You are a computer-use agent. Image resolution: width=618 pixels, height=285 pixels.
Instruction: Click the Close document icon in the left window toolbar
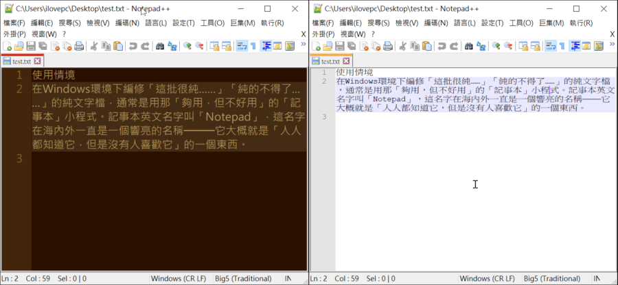click(55, 47)
